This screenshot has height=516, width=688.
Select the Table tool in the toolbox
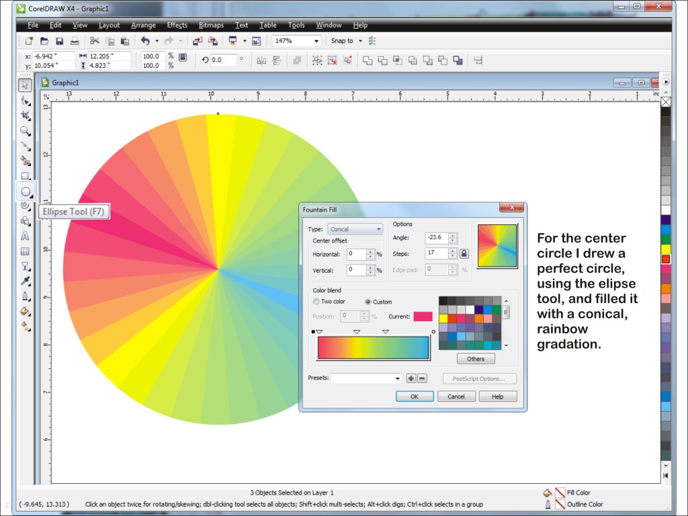click(25, 251)
